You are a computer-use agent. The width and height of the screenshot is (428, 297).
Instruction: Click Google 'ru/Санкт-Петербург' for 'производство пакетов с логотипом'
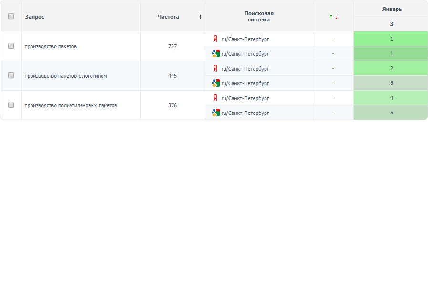coord(245,83)
